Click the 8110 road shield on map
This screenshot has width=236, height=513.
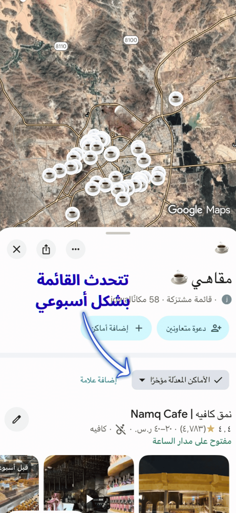click(x=60, y=46)
